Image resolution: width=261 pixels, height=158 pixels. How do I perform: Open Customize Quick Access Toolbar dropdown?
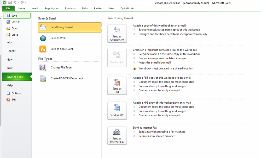(x=30, y=3)
